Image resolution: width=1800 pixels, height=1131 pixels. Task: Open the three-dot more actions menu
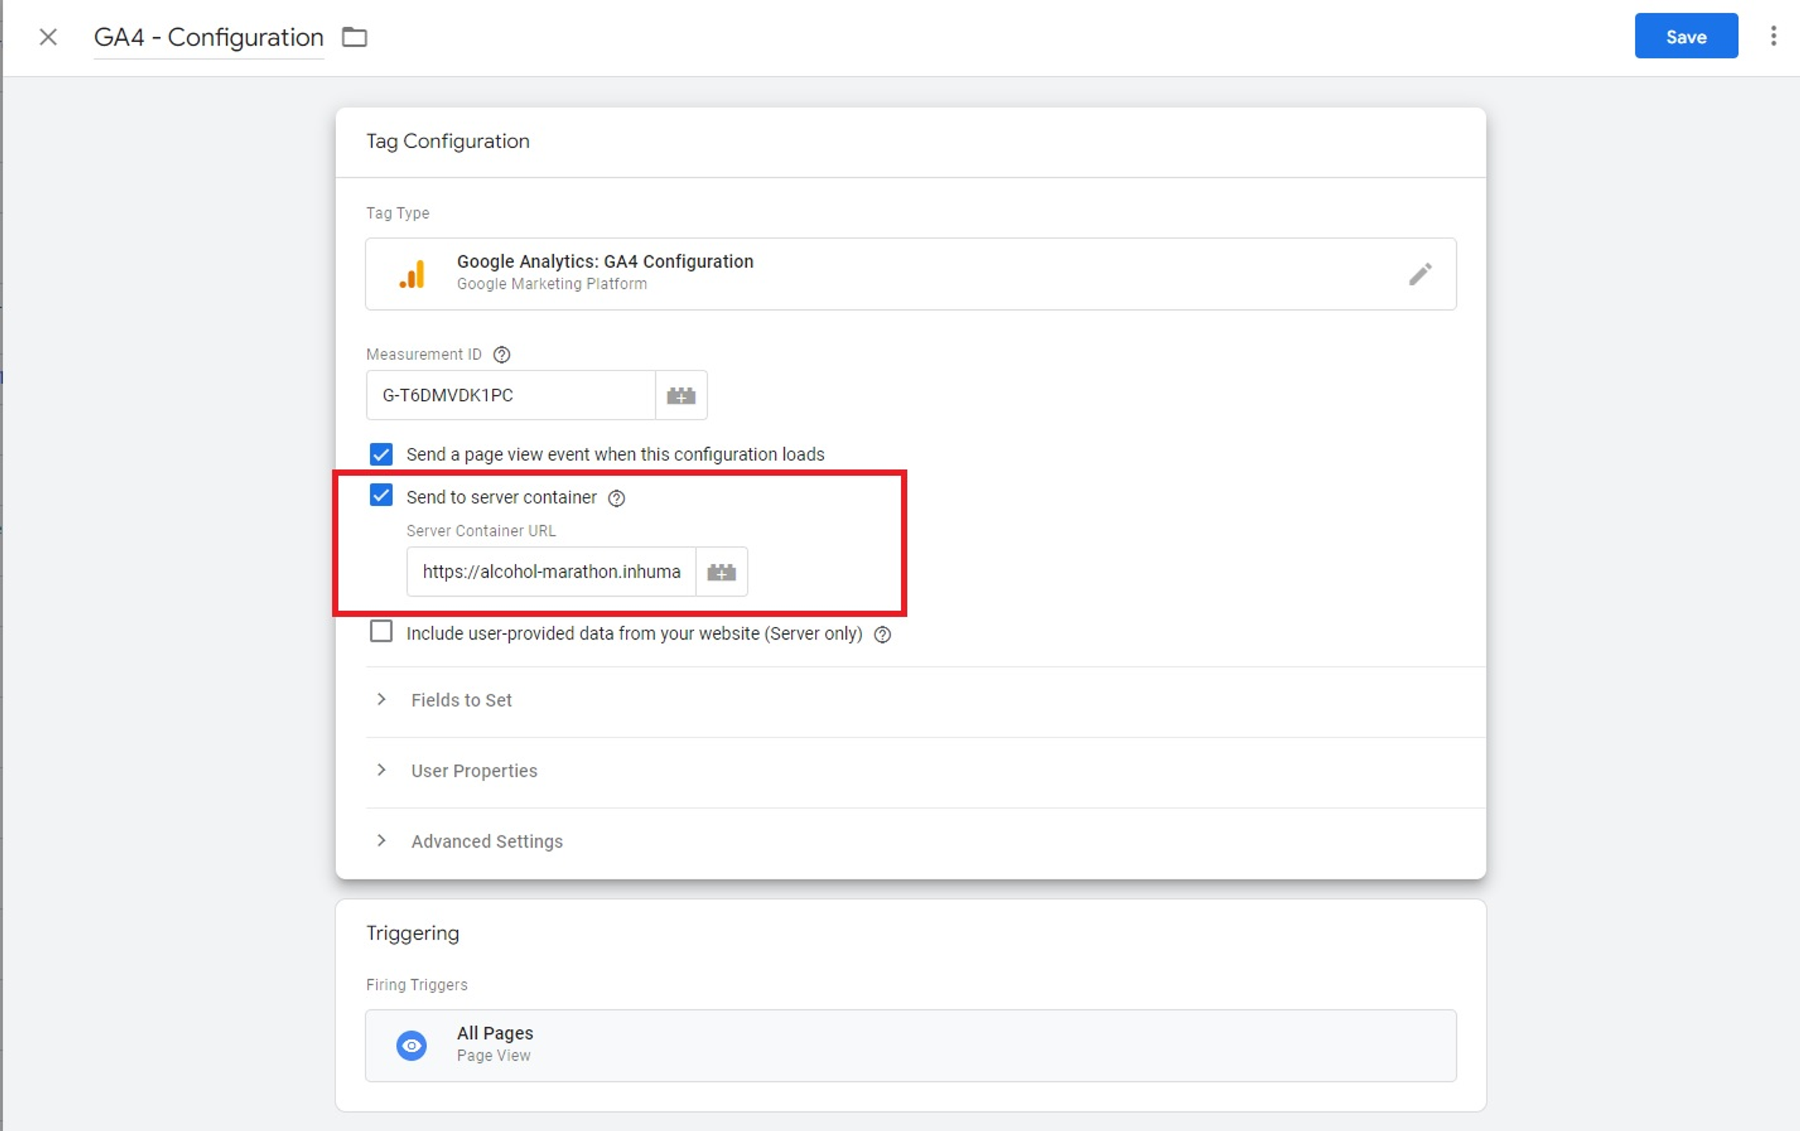point(1773,36)
